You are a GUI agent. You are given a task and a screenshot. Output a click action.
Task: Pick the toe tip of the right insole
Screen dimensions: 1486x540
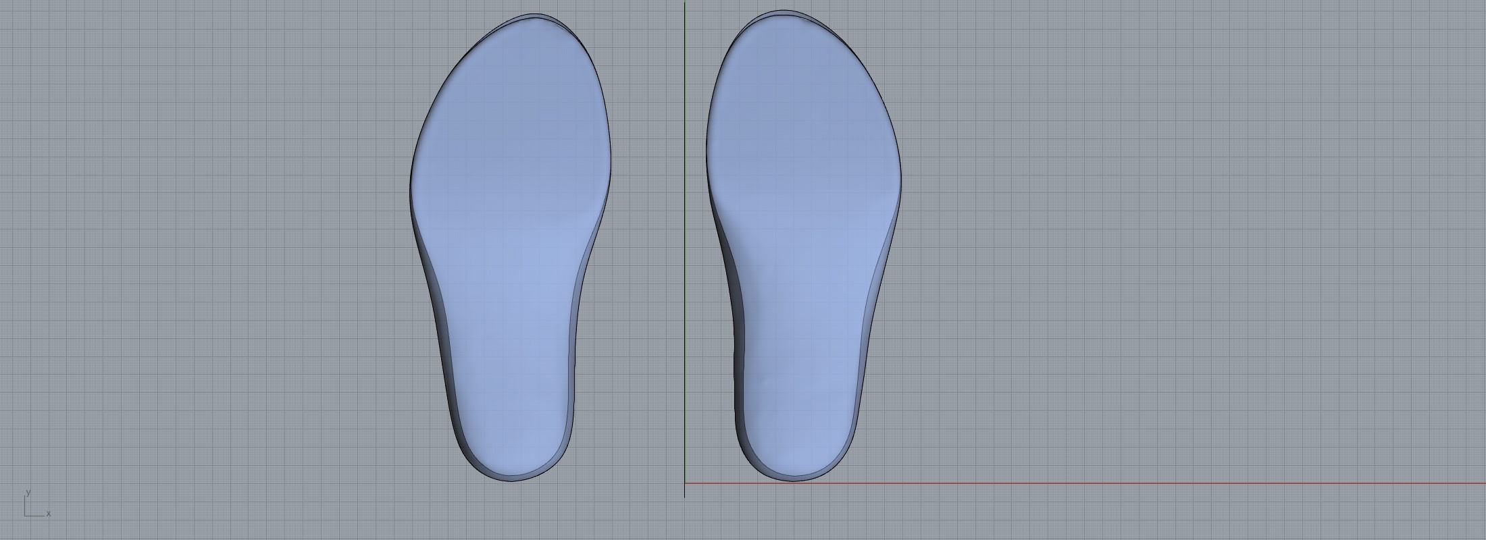pos(782,17)
